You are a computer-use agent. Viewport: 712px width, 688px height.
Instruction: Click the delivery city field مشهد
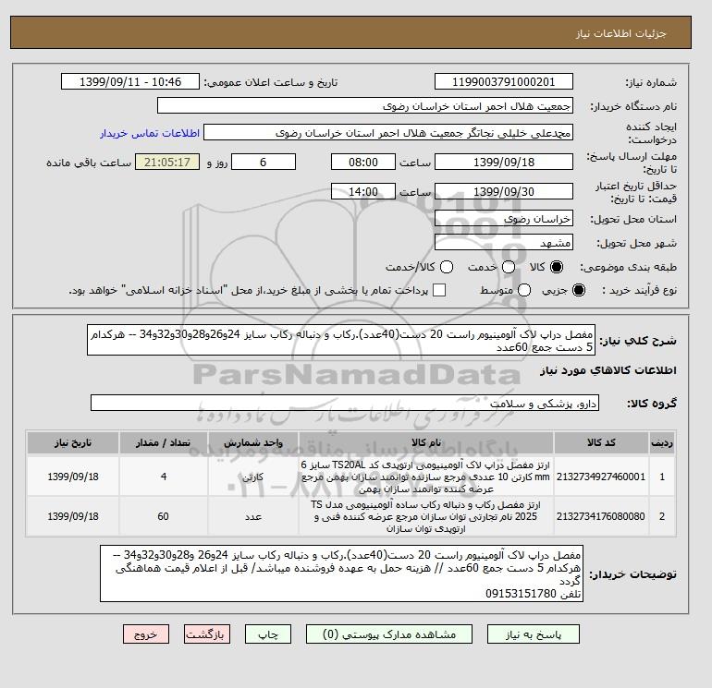click(504, 243)
